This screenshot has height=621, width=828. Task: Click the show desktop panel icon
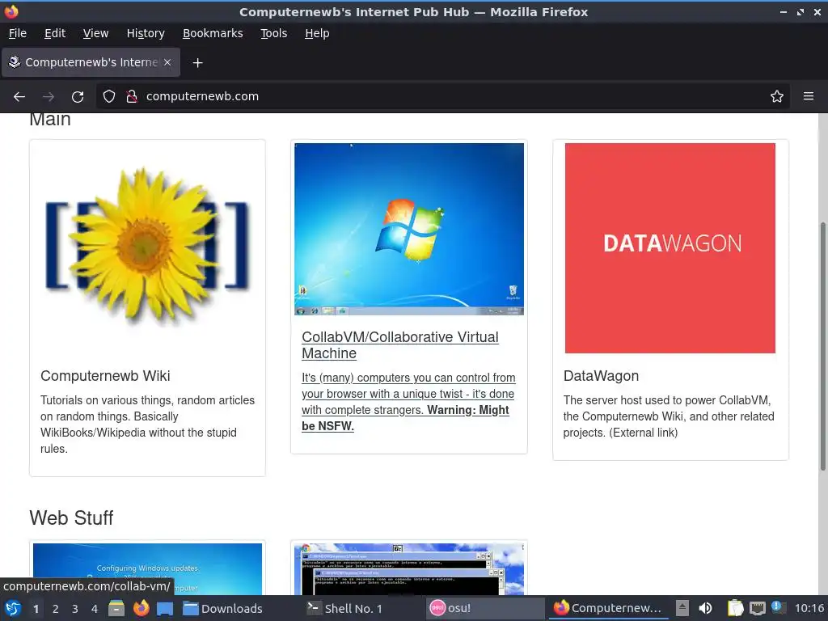tap(165, 608)
